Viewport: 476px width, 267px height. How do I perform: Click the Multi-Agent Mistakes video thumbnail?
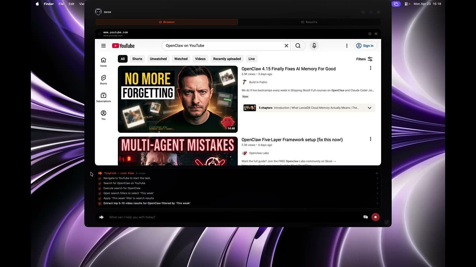coord(178,151)
